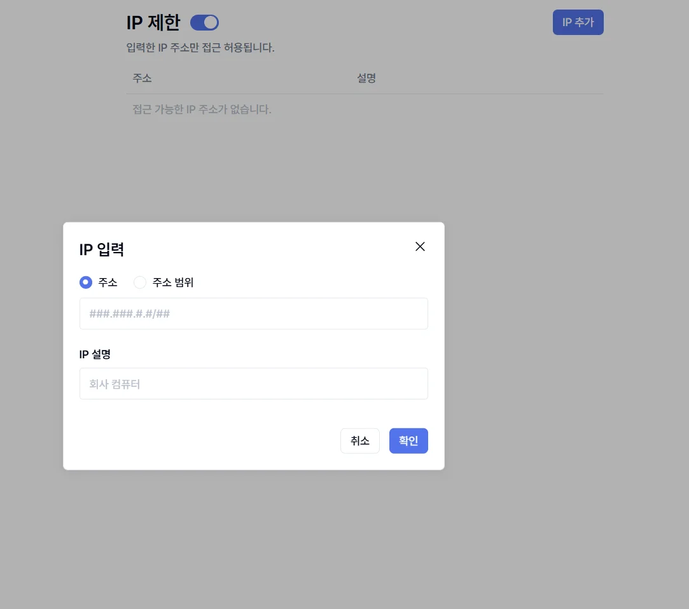689x609 pixels.
Task: Click the IP 설명 field label
Action: (x=95, y=354)
